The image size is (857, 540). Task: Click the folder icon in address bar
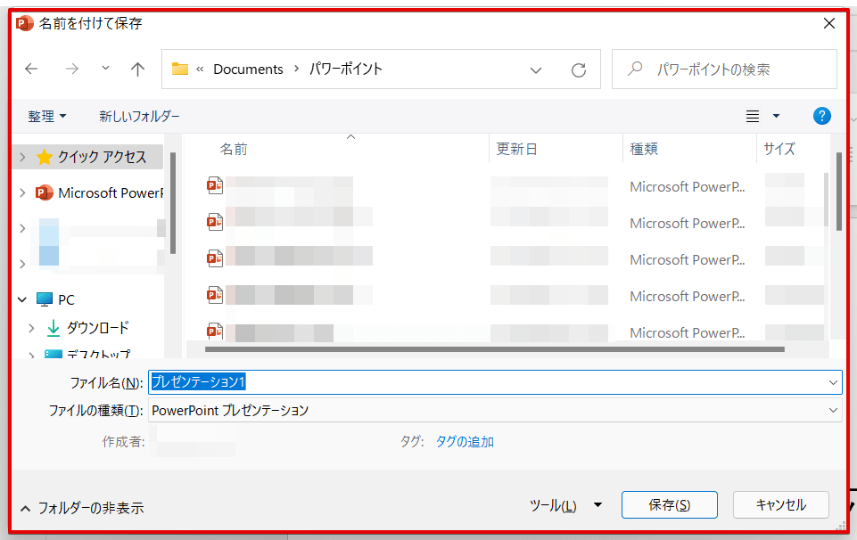click(x=180, y=69)
